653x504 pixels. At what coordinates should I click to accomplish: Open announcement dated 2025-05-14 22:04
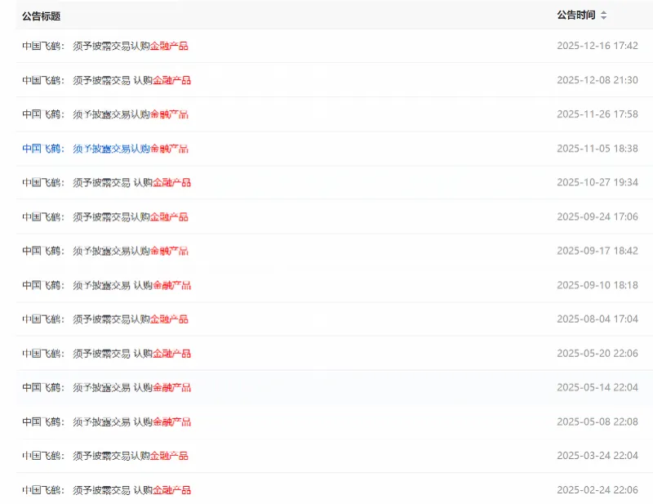(x=107, y=388)
